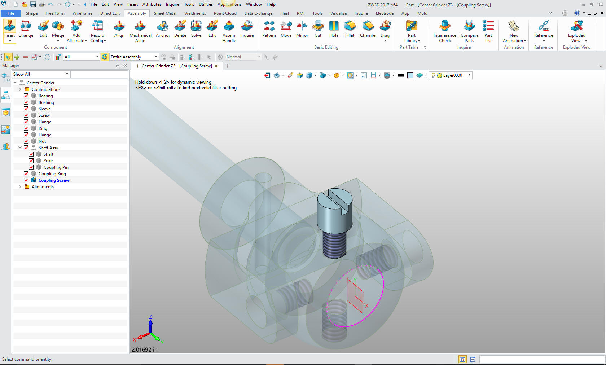Uncheck the Coupling Ring checkbox
The image size is (606, 365).
tap(26, 173)
